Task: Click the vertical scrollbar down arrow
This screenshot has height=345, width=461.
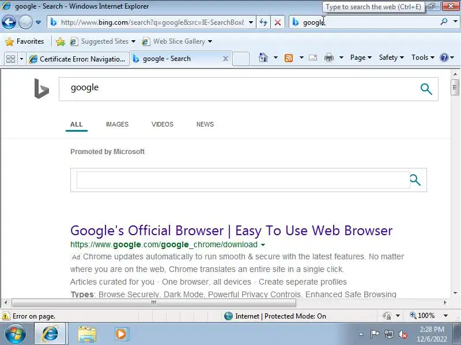Action: [x=455, y=293]
